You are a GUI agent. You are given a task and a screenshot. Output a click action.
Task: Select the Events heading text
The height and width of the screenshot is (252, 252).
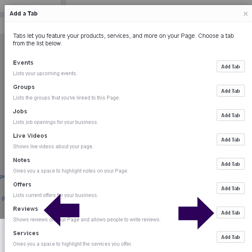click(23, 63)
